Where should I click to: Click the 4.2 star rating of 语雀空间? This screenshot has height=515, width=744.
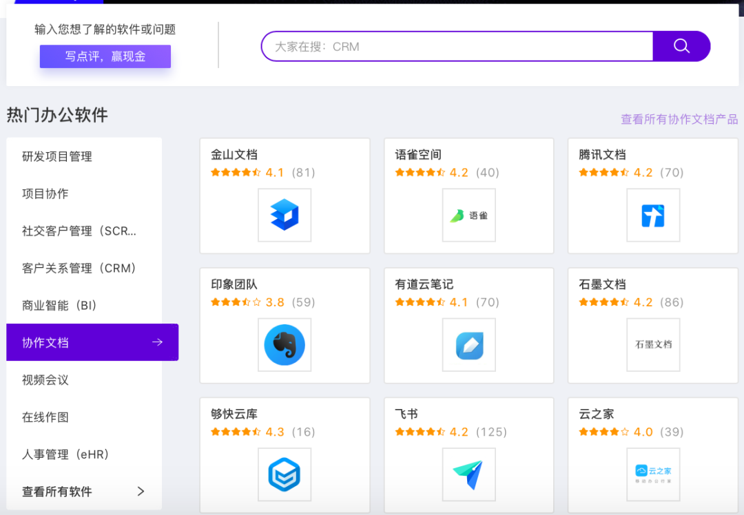pyautogui.click(x=431, y=172)
